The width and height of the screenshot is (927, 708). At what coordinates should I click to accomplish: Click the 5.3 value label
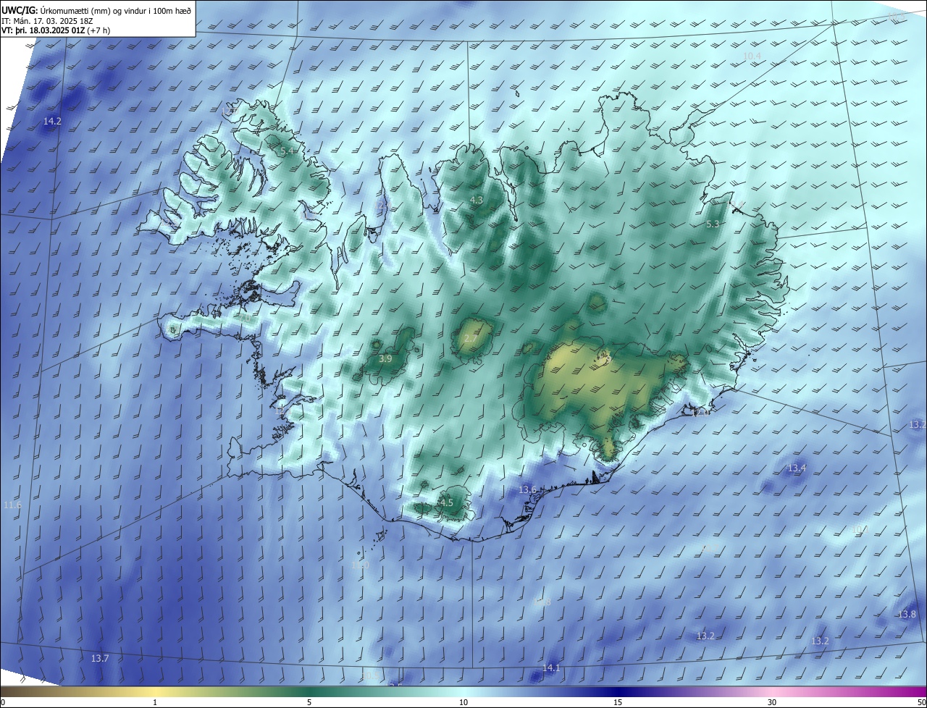(713, 224)
